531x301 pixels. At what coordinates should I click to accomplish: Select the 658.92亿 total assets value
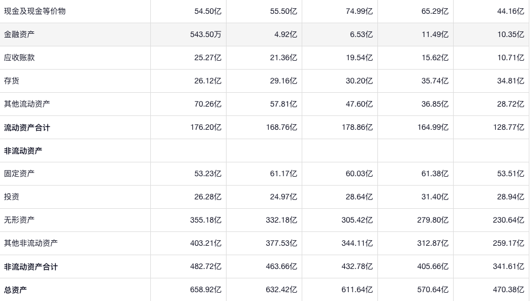point(206,290)
